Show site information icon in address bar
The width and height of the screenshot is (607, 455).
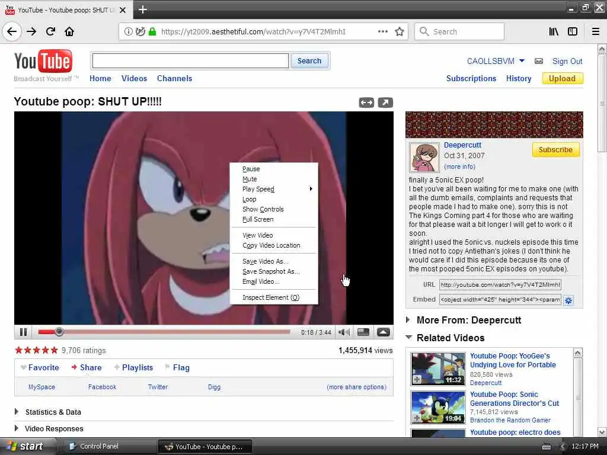(128, 32)
